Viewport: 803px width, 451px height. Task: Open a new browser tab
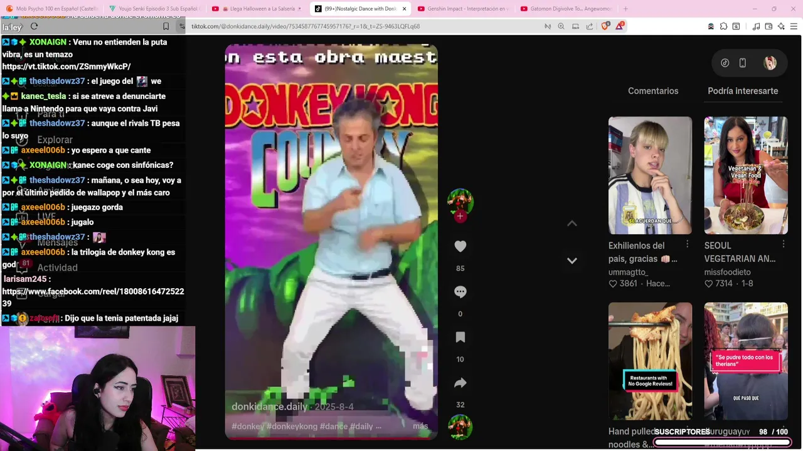[625, 9]
